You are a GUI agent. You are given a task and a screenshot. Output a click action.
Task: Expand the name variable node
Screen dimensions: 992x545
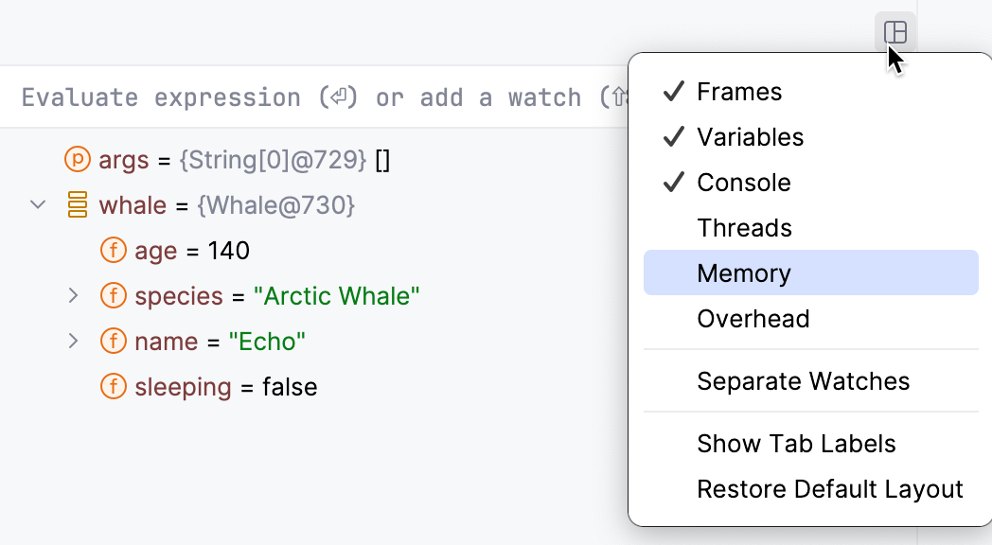pyautogui.click(x=74, y=342)
